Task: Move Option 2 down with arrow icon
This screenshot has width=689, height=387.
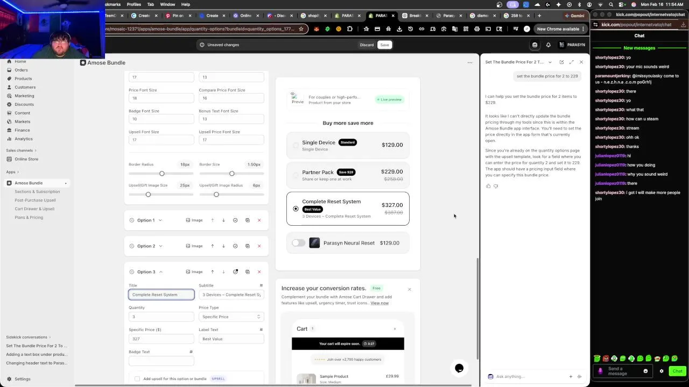Action: pyautogui.click(x=223, y=246)
